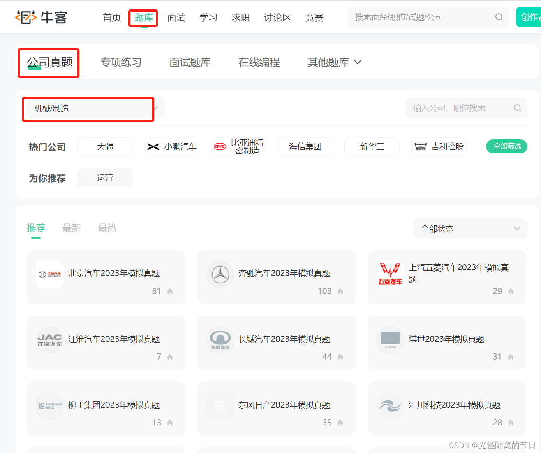Screen dimensions: 541x453
Task: Click the 运营 recommended tag
Action: tap(105, 178)
